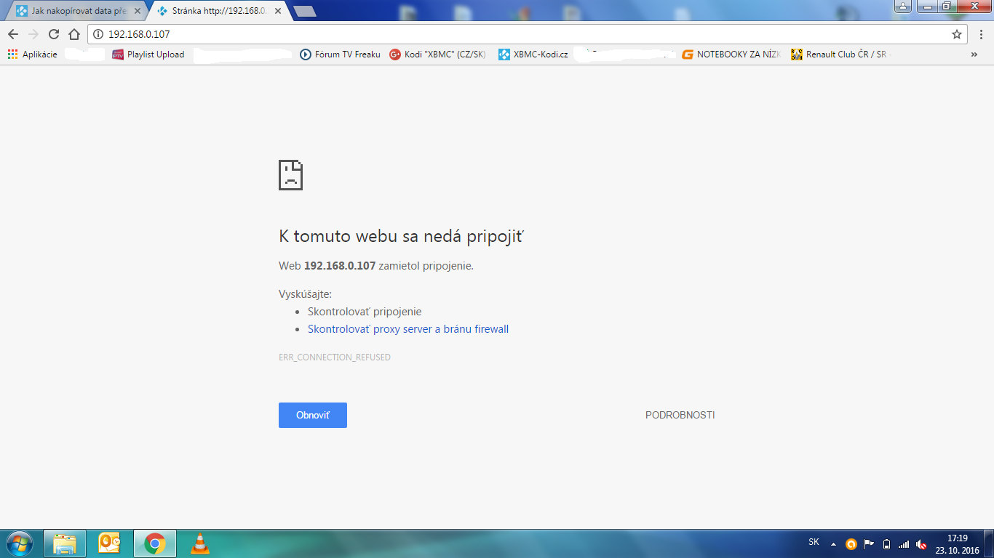Open the Kodi "XBMC" (CZ/SK) bookmark

[437, 54]
